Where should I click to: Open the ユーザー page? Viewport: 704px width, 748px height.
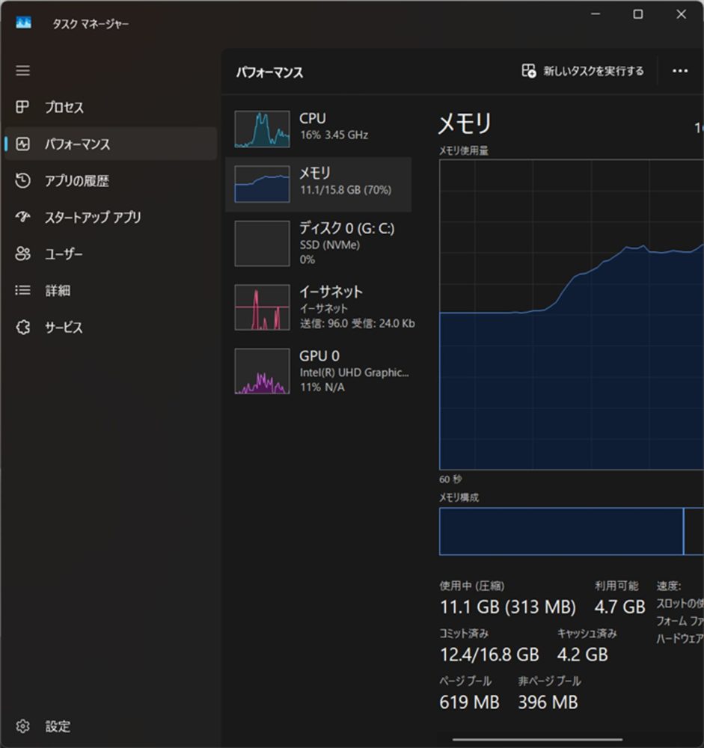coord(111,254)
